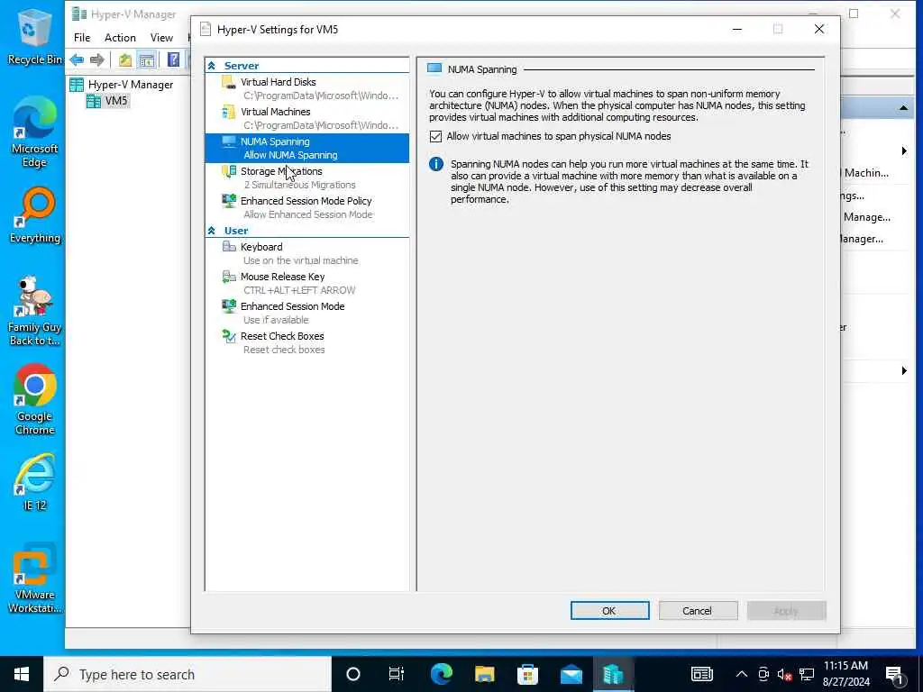This screenshot has height=692, width=923.
Task: Open the notification center
Action: click(895, 676)
